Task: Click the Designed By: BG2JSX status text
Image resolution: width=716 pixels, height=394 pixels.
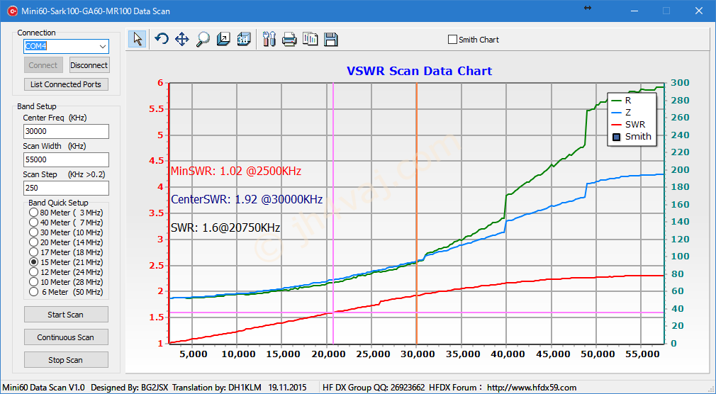Action: (x=130, y=388)
